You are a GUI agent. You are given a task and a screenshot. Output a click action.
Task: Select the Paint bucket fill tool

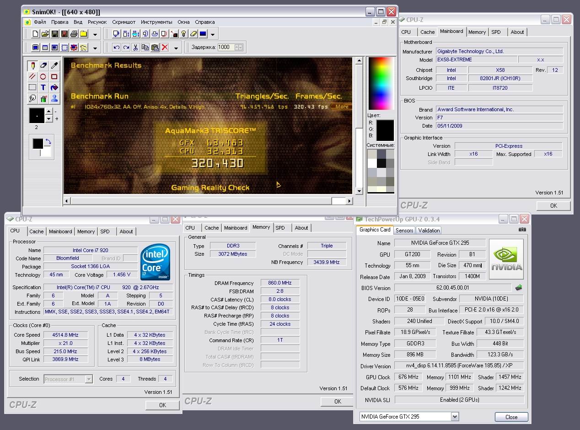[x=54, y=87]
